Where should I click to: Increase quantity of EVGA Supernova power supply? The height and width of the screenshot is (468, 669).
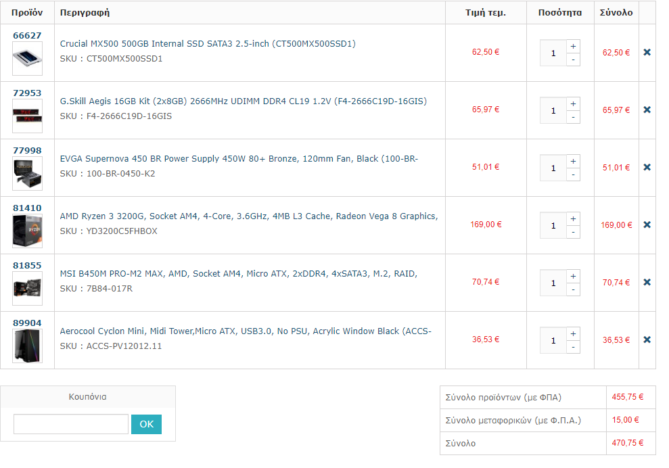click(573, 161)
